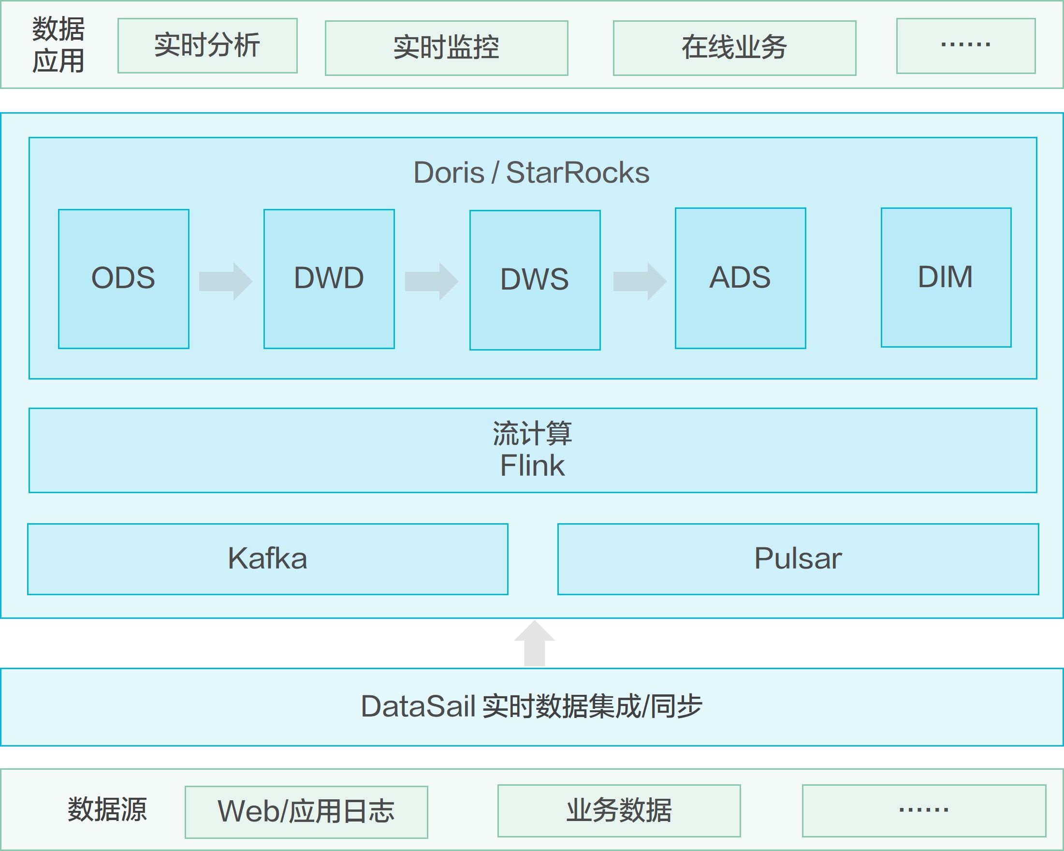Click the DataSail 实时数据集成/同步 box

coord(532,707)
